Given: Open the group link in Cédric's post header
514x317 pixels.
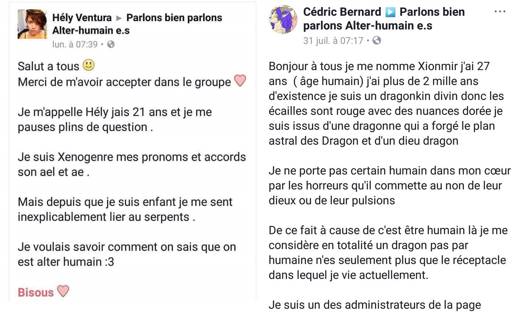Looking at the screenshot, I should click(384, 19).
